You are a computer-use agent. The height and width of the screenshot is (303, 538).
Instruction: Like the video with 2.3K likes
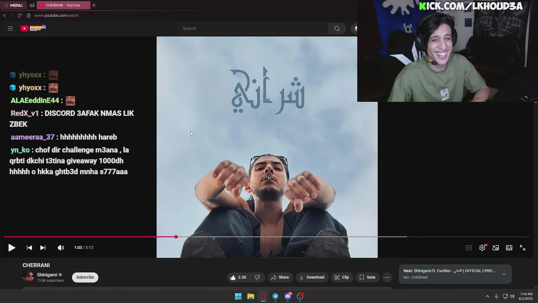coord(238,277)
